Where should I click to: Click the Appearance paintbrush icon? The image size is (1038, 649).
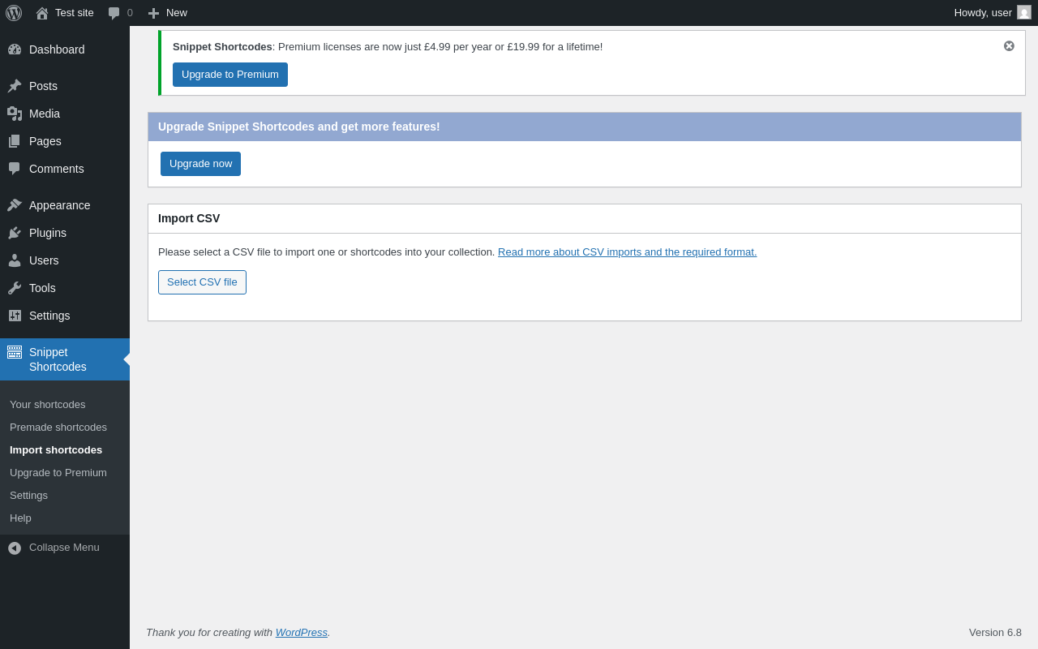point(15,205)
